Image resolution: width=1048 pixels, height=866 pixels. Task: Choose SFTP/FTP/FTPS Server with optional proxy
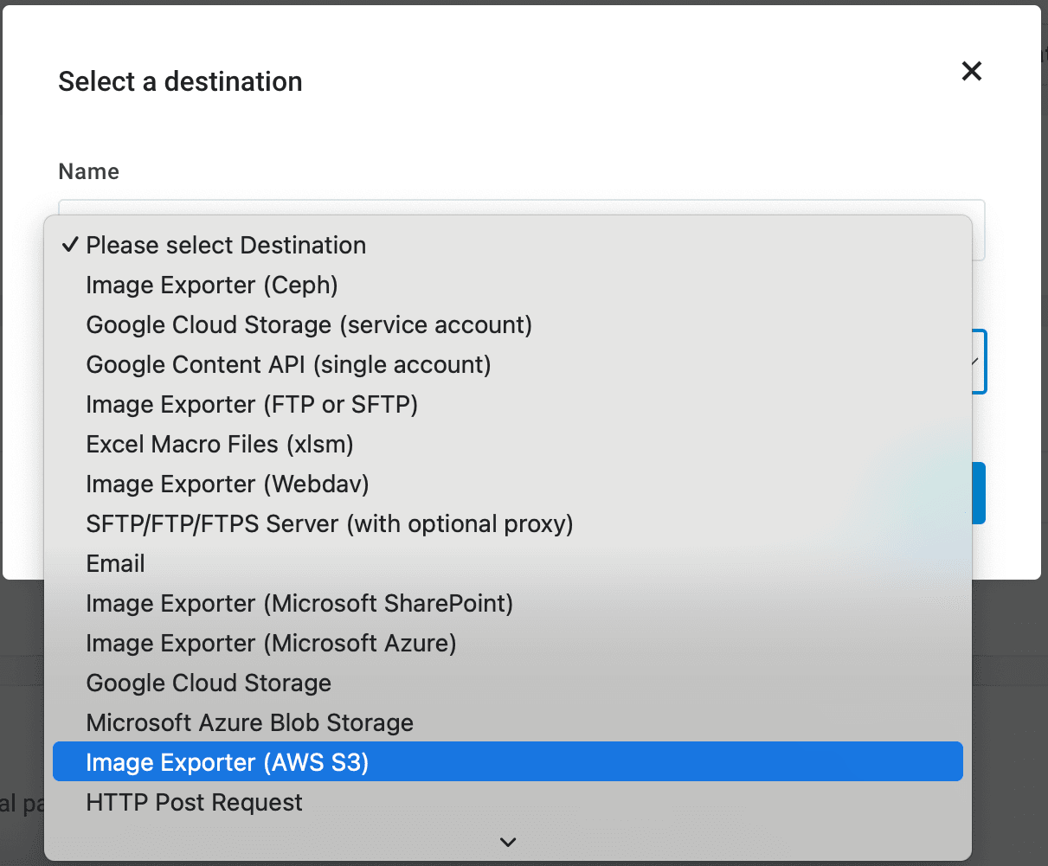coord(330,524)
